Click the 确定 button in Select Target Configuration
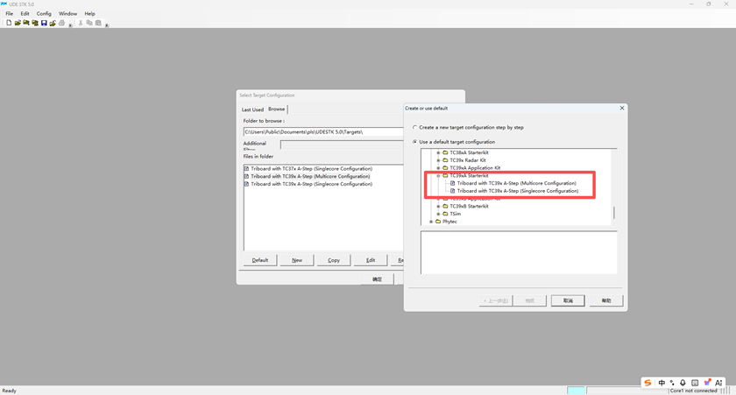 [x=378, y=279]
